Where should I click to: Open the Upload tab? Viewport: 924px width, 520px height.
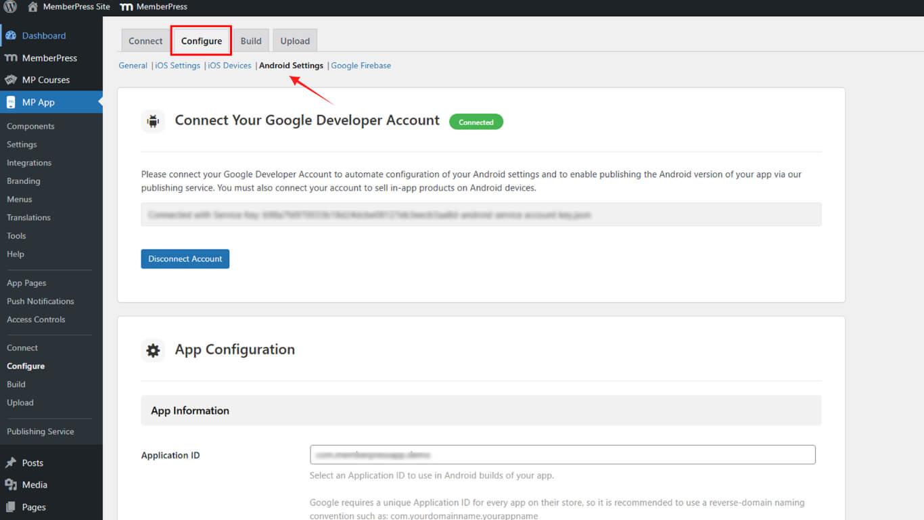coord(295,41)
